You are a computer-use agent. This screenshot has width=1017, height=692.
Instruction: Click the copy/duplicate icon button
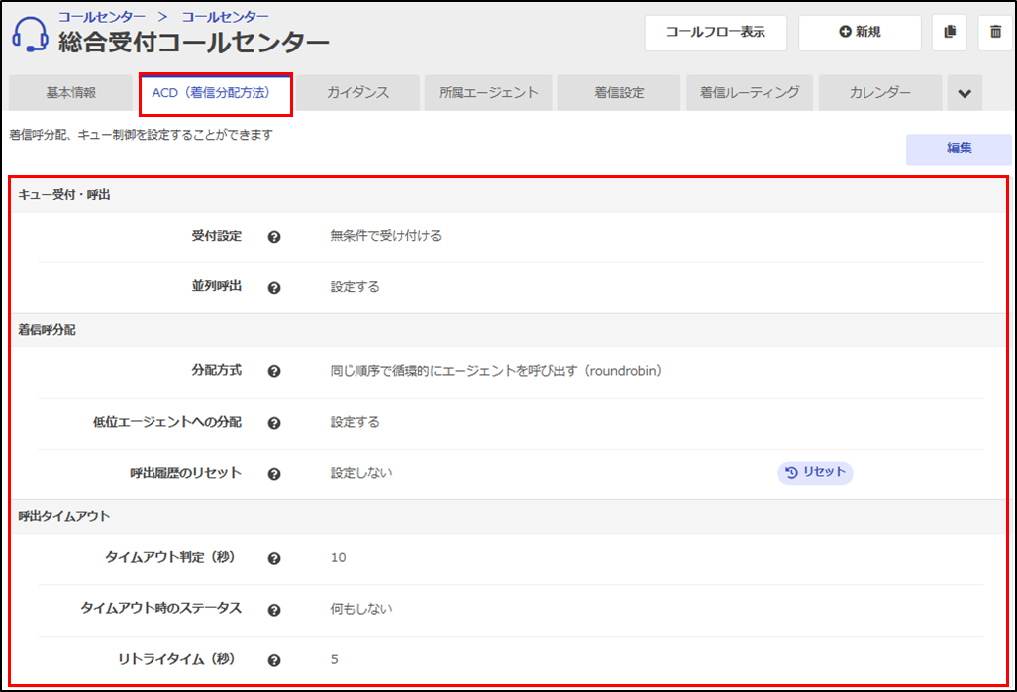(x=949, y=33)
